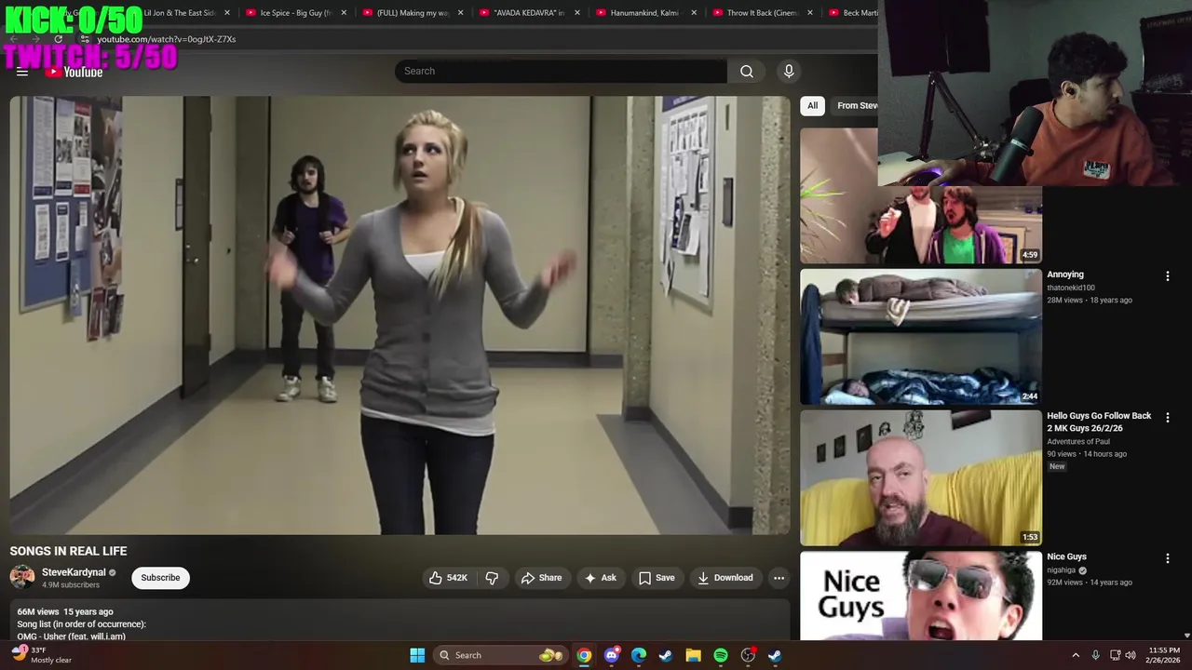
Task: Open nigahiga channel link
Action: click(x=1062, y=570)
